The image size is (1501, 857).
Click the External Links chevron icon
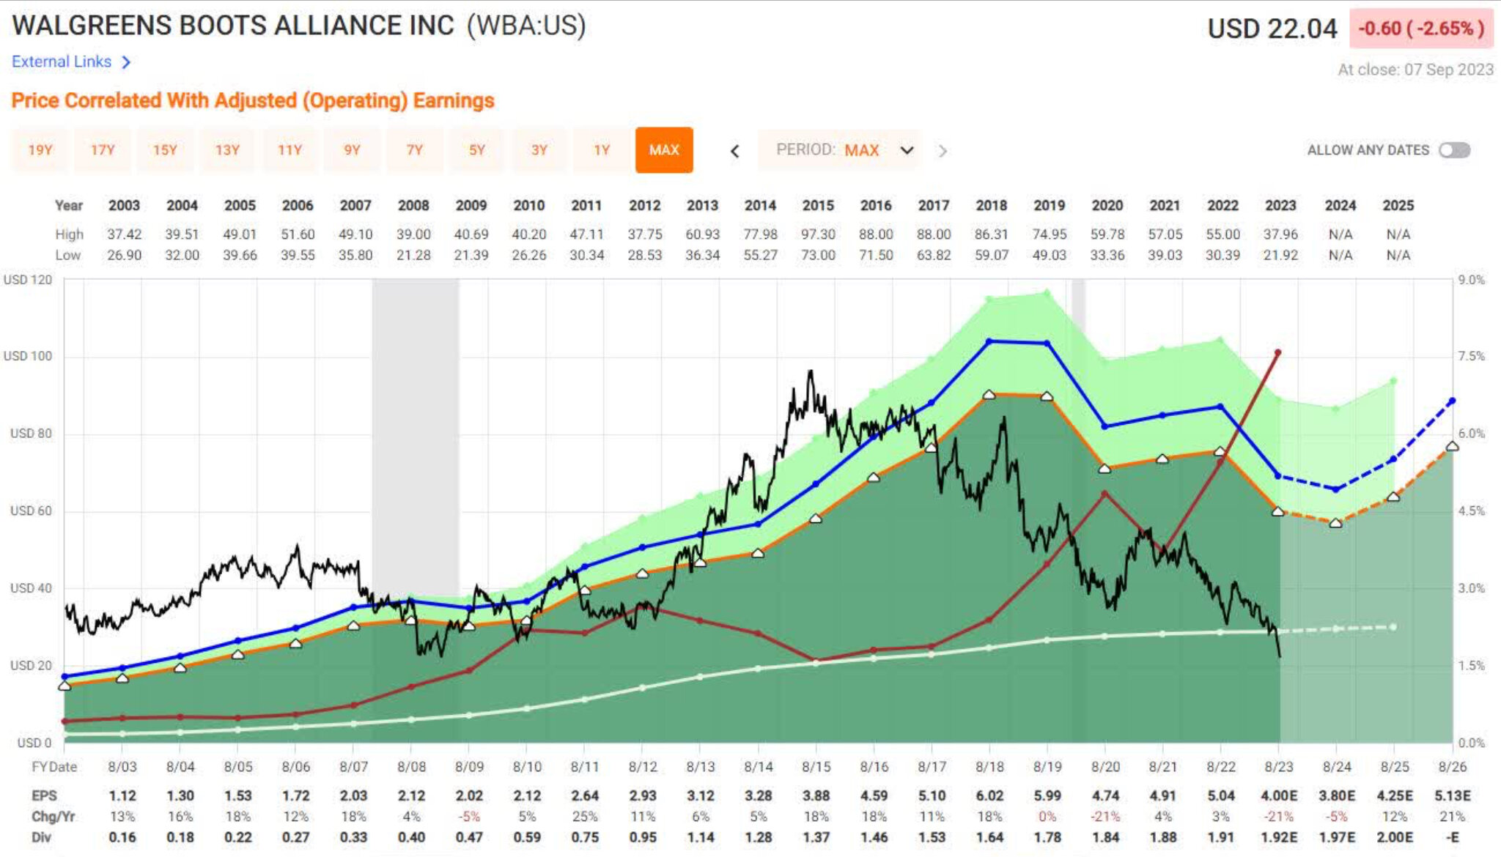pyautogui.click(x=126, y=62)
